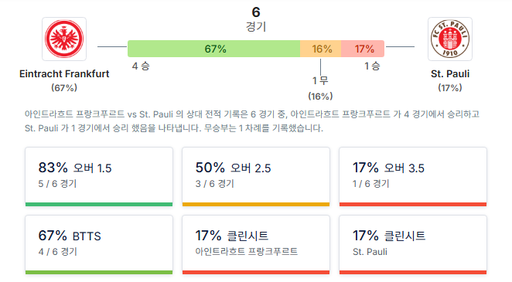Click the 1 승 label under red bar
512x282 pixels.
tap(372, 66)
